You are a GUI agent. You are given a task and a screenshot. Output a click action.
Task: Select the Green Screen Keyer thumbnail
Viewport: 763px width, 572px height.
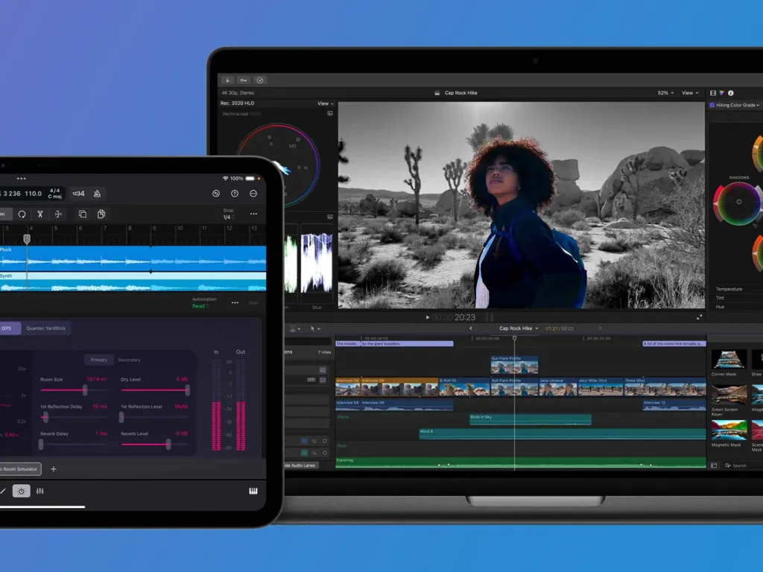(x=729, y=395)
